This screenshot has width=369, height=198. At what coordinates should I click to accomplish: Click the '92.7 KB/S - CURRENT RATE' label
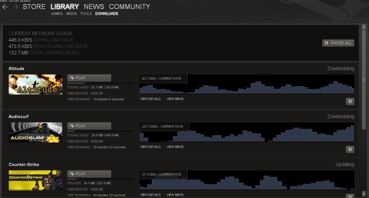162,79
